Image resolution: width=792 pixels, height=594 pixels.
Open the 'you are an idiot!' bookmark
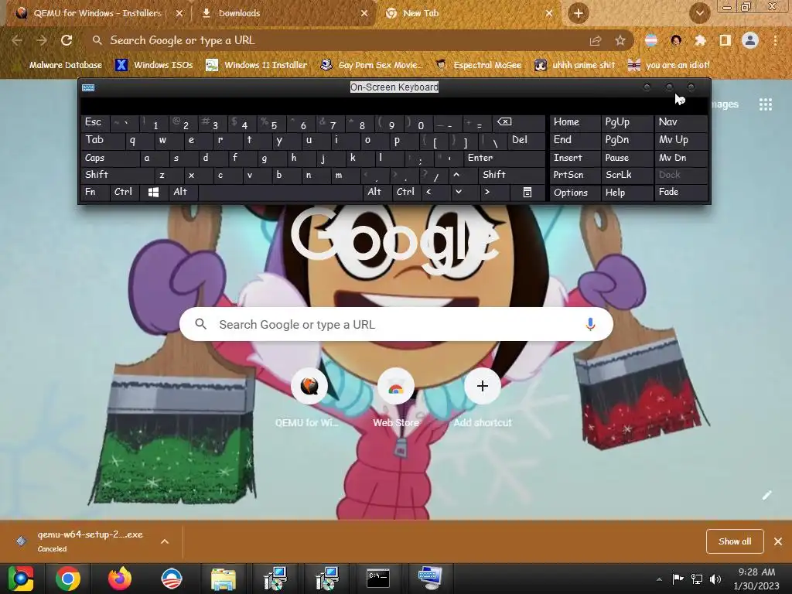(668, 65)
